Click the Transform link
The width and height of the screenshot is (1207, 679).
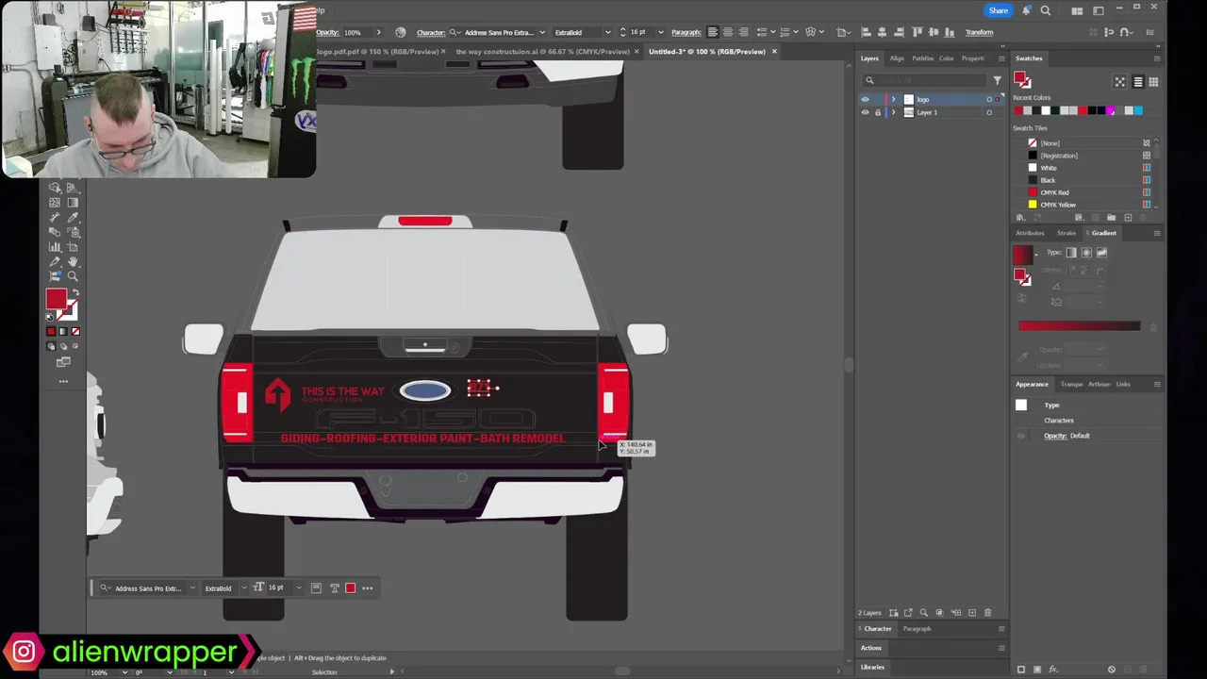click(979, 32)
